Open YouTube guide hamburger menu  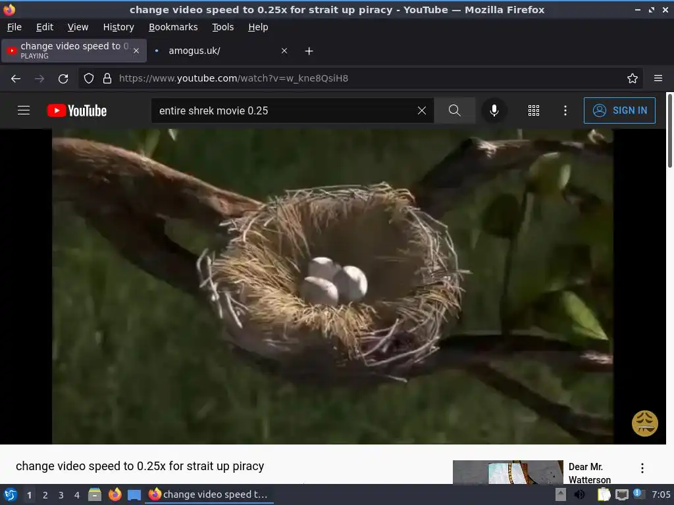tap(24, 110)
